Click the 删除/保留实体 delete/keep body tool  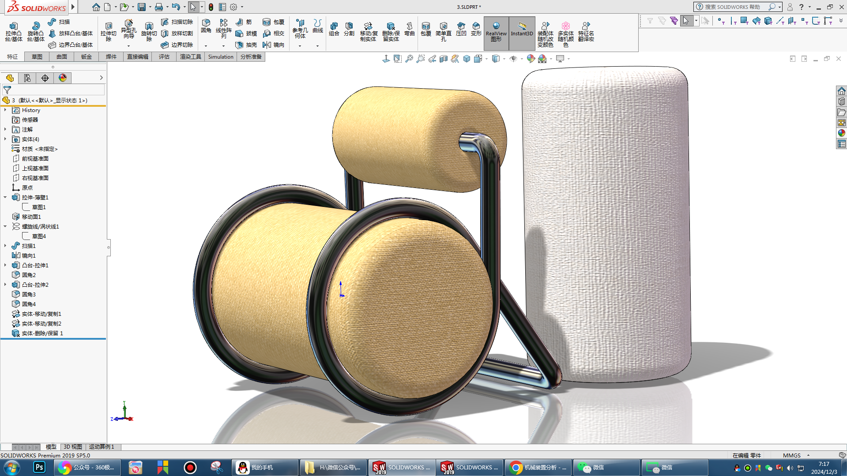point(391,32)
